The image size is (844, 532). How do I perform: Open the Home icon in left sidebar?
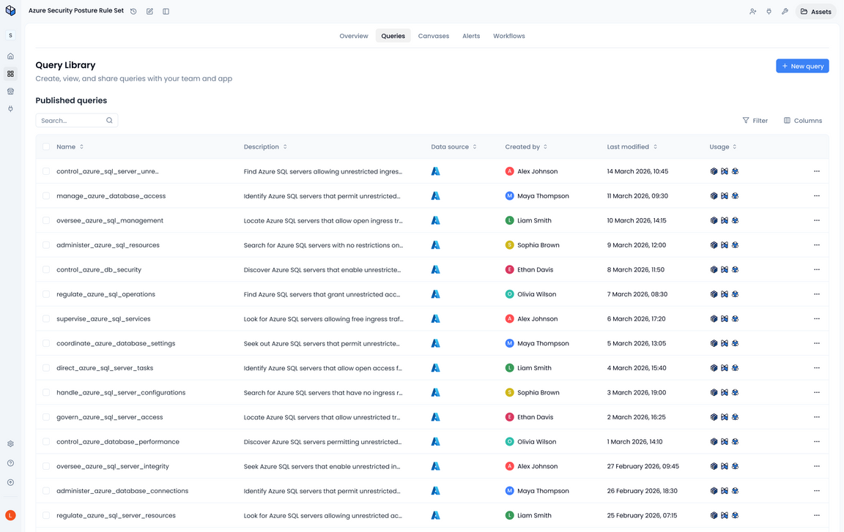10,56
